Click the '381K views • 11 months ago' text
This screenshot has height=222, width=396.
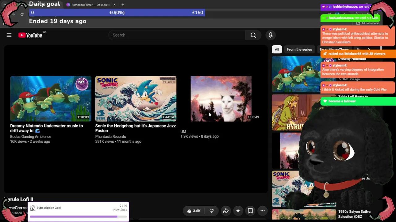tap(118, 142)
